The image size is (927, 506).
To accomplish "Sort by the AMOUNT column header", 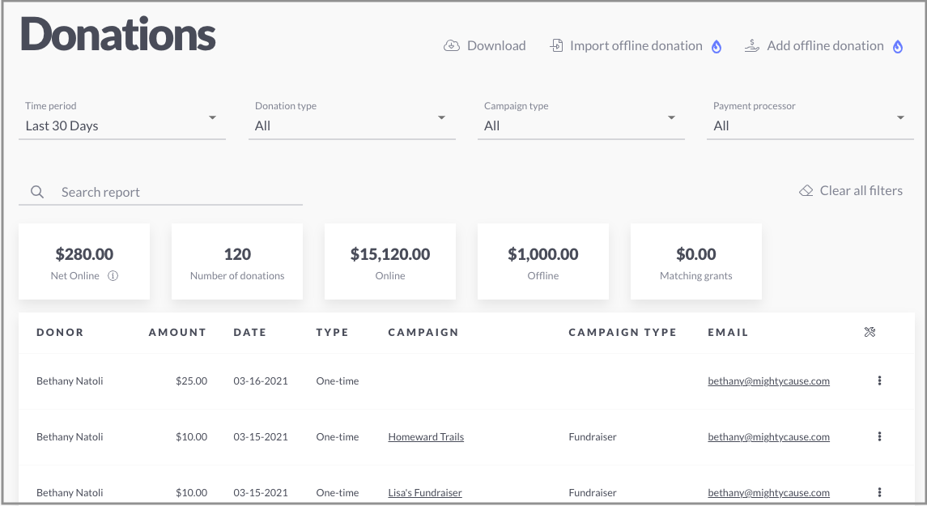I will [x=177, y=332].
